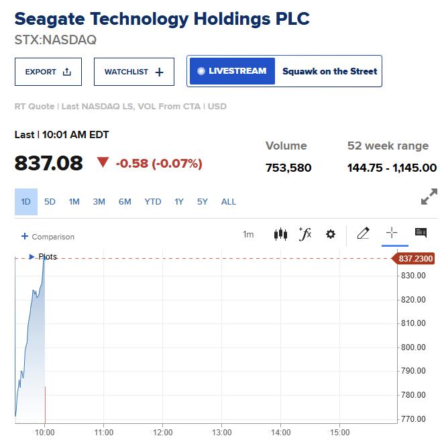This screenshot has height=440, width=440.
Task: Expand chart to full screen
Action: click(x=429, y=197)
